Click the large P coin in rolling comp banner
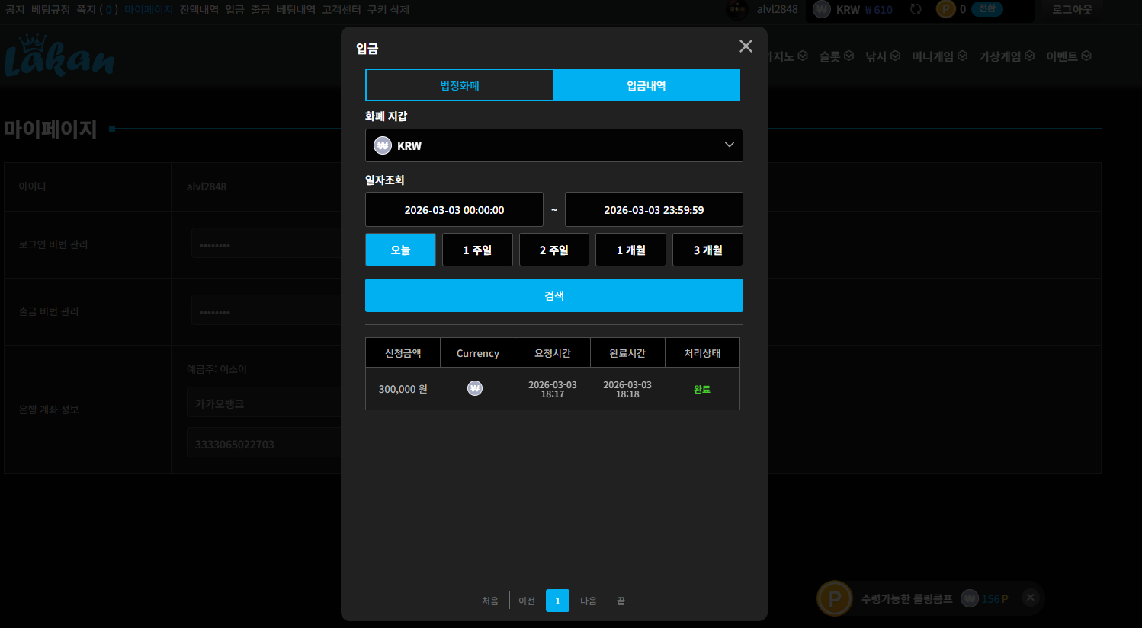 pos(835,598)
